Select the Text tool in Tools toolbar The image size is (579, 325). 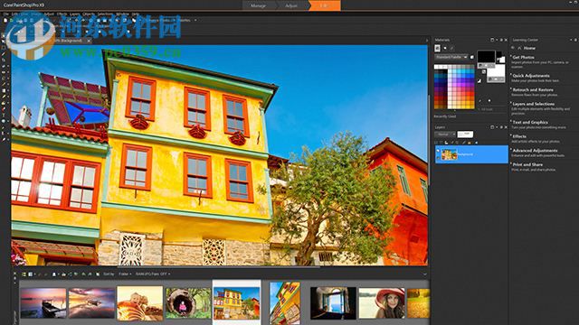pyautogui.click(x=4, y=115)
